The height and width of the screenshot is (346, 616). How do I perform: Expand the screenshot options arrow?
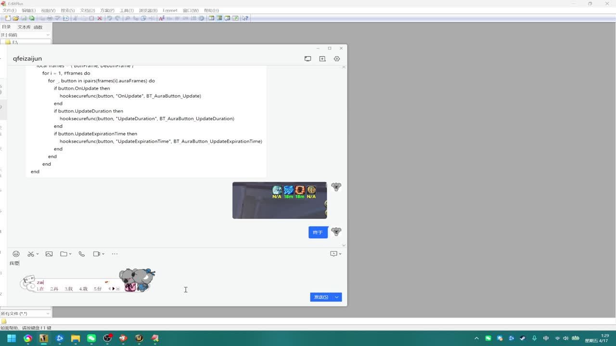click(x=38, y=254)
